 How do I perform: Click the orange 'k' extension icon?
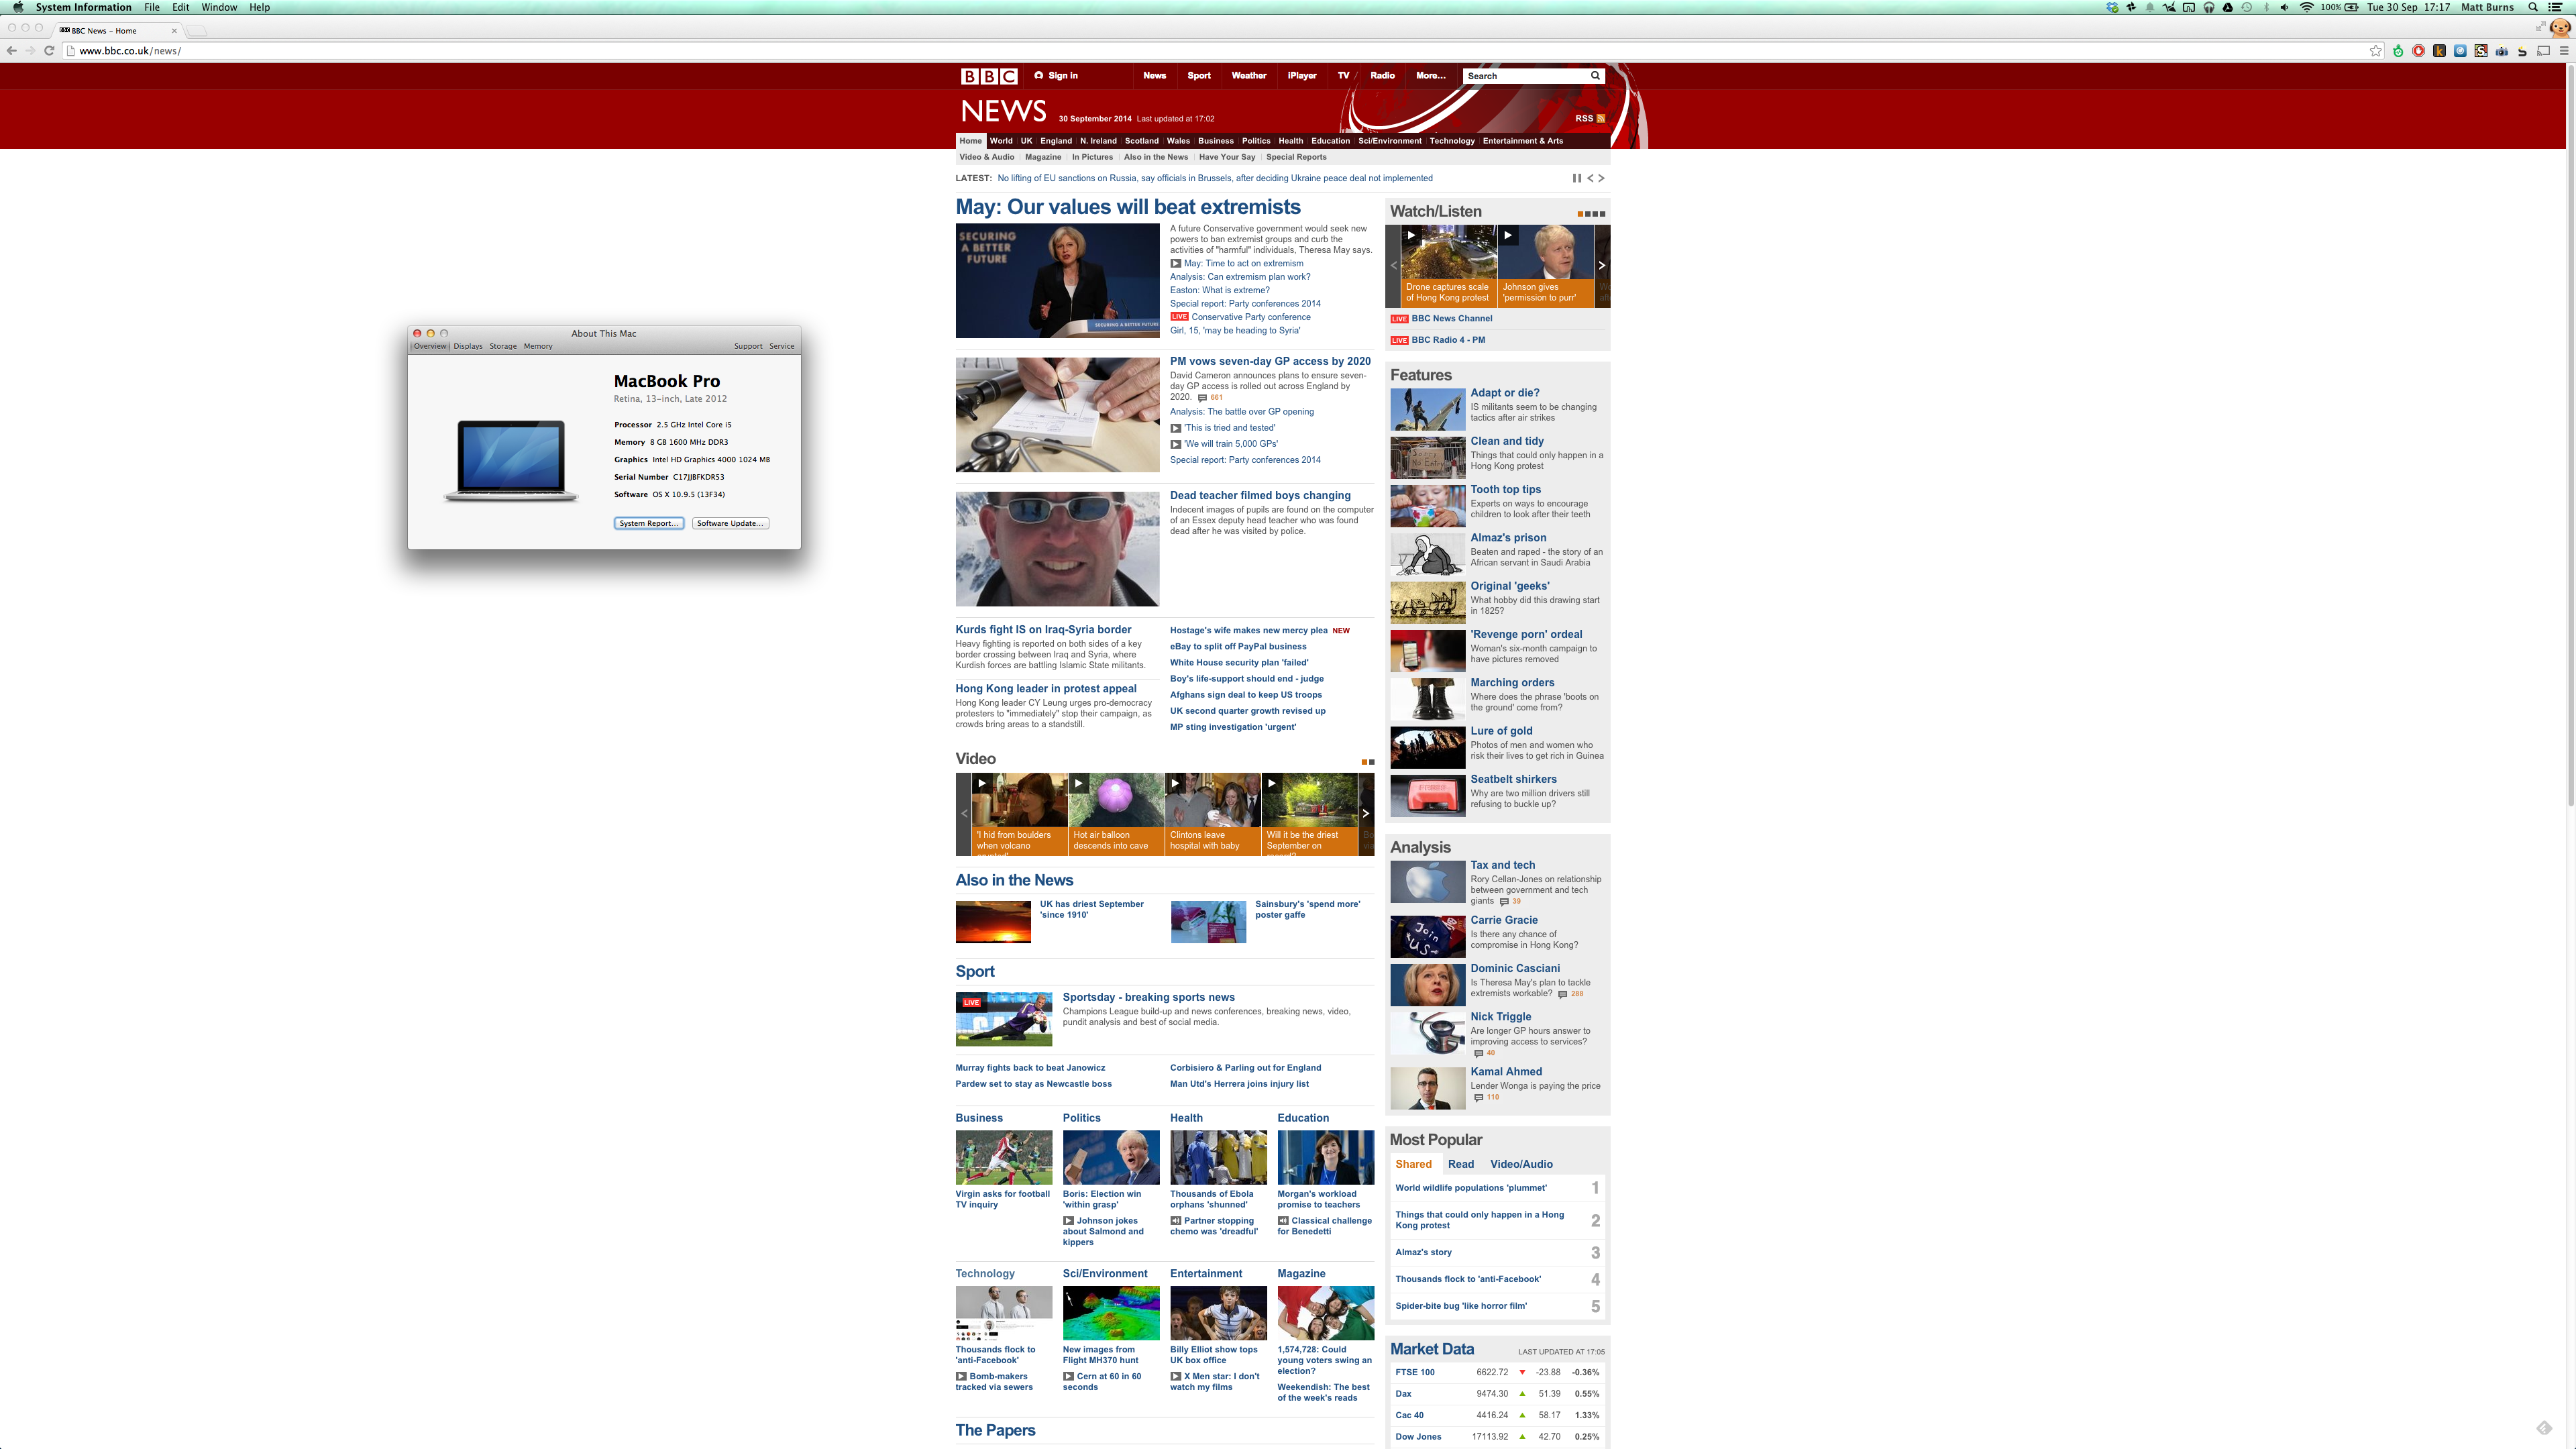coord(2439,51)
